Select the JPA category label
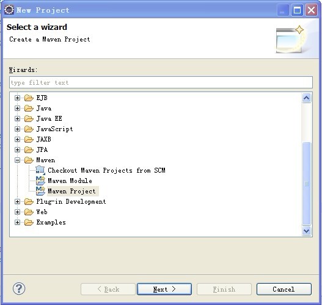Viewport: 322px width, 305px height. pyautogui.click(x=42, y=149)
